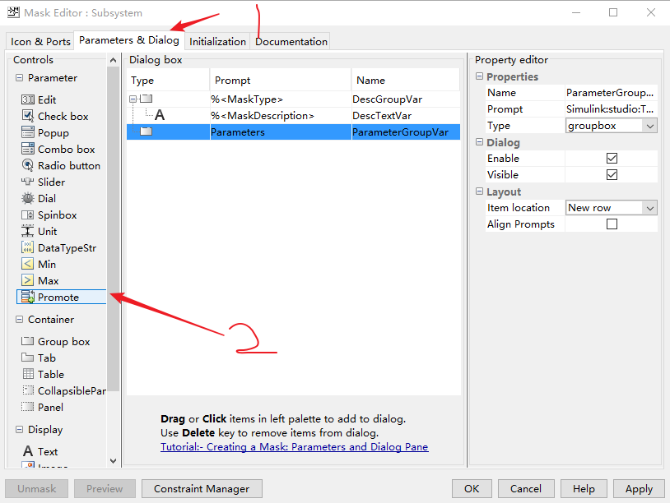The image size is (670, 503).
Task: Select the Promote control icon
Action: 28,297
